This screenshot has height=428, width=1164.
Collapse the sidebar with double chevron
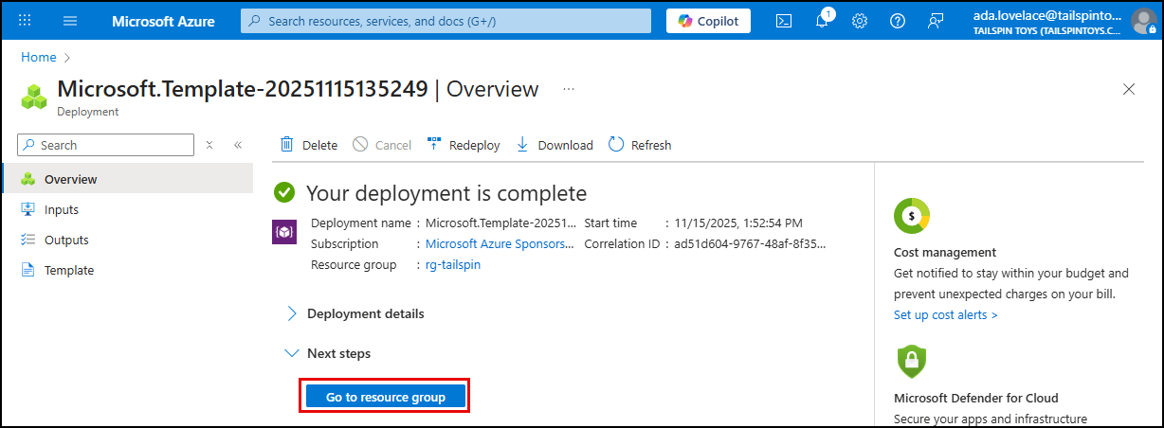click(x=238, y=145)
